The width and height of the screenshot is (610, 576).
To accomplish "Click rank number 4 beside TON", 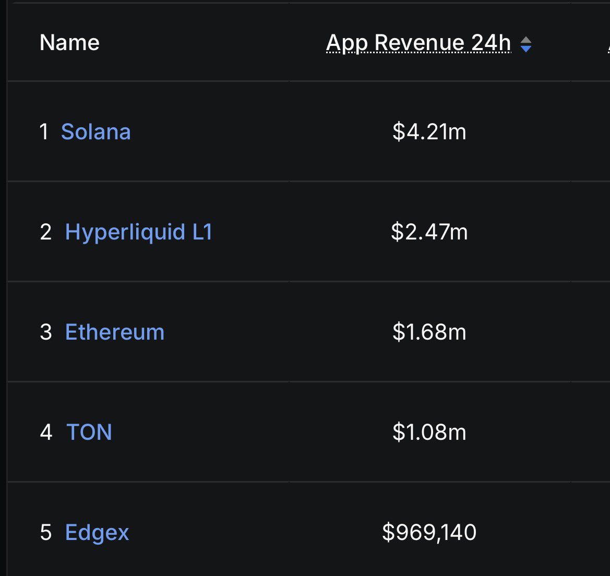I will coord(46,433).
